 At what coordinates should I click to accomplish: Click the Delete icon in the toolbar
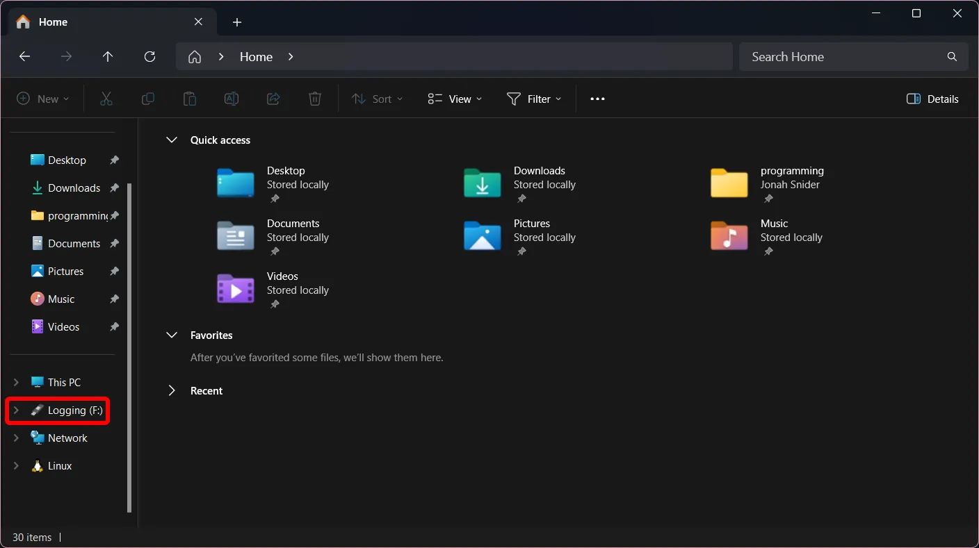(x=314, y=99)
